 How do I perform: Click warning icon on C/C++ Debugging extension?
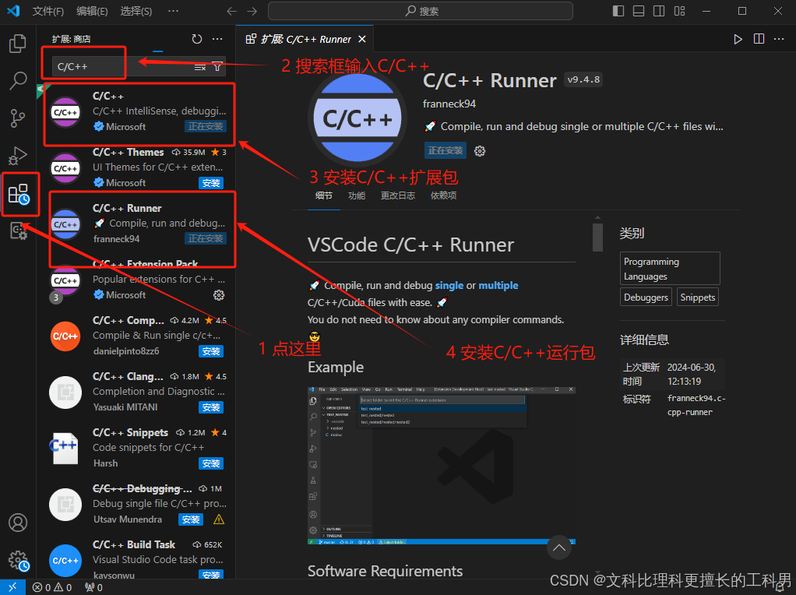click(219, 519)
